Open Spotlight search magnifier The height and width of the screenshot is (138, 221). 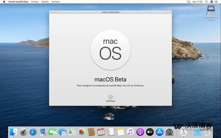pos(207,2)
